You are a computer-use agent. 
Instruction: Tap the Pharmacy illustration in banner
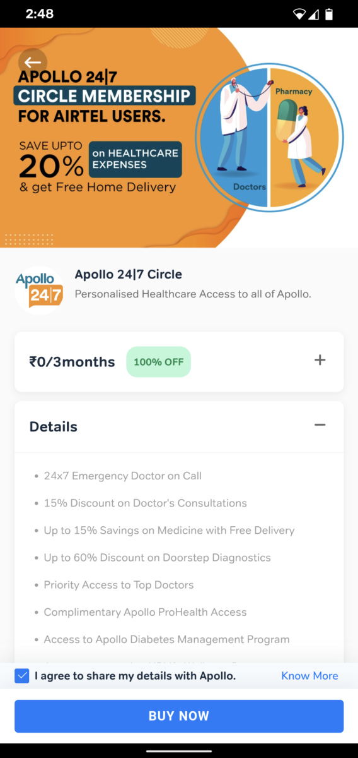click(305, 137)
